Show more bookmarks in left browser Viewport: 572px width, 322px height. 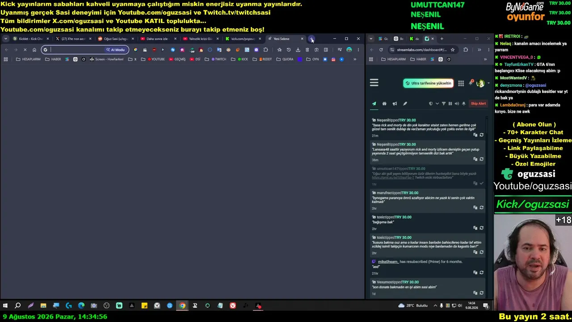click(355, 59)
